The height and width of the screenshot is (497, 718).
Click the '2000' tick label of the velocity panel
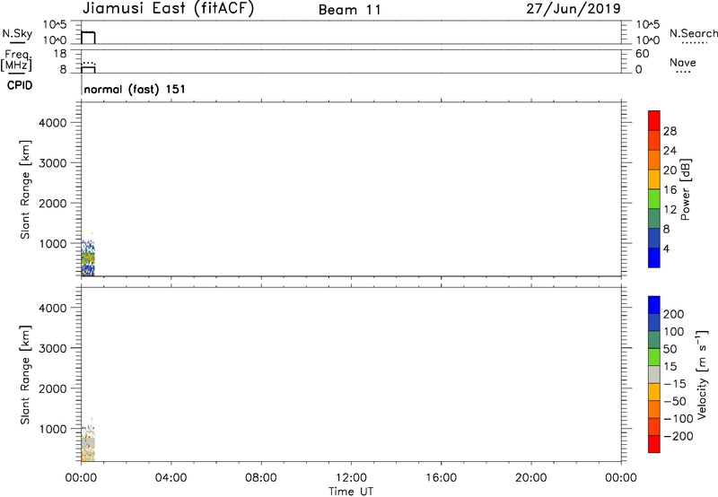click(53, 388)
